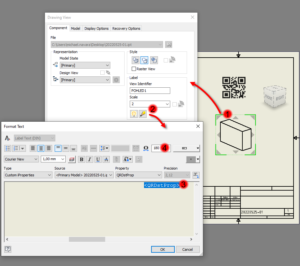This screenshot has height=266, width=300.
Task: Toggle Strikethrough formatting
Action: click(x=106, y=160)
